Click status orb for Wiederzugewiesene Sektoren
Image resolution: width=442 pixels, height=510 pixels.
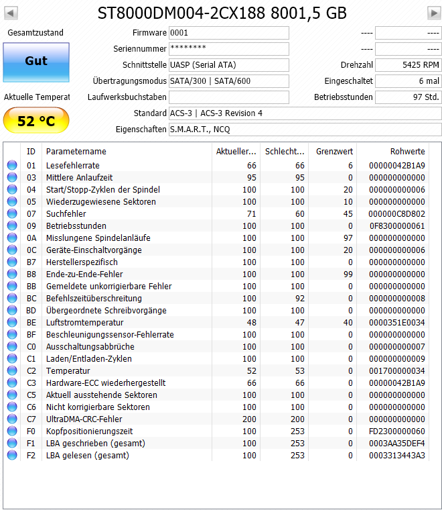point(12,201)
